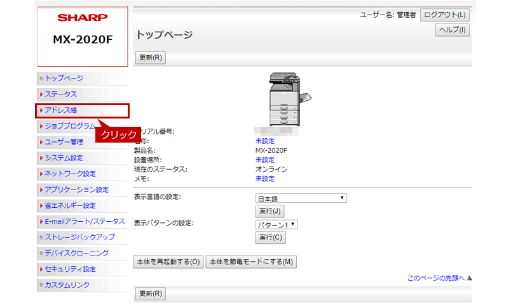Open ネットワーク設定 in the sidebar

pos(70,174)
